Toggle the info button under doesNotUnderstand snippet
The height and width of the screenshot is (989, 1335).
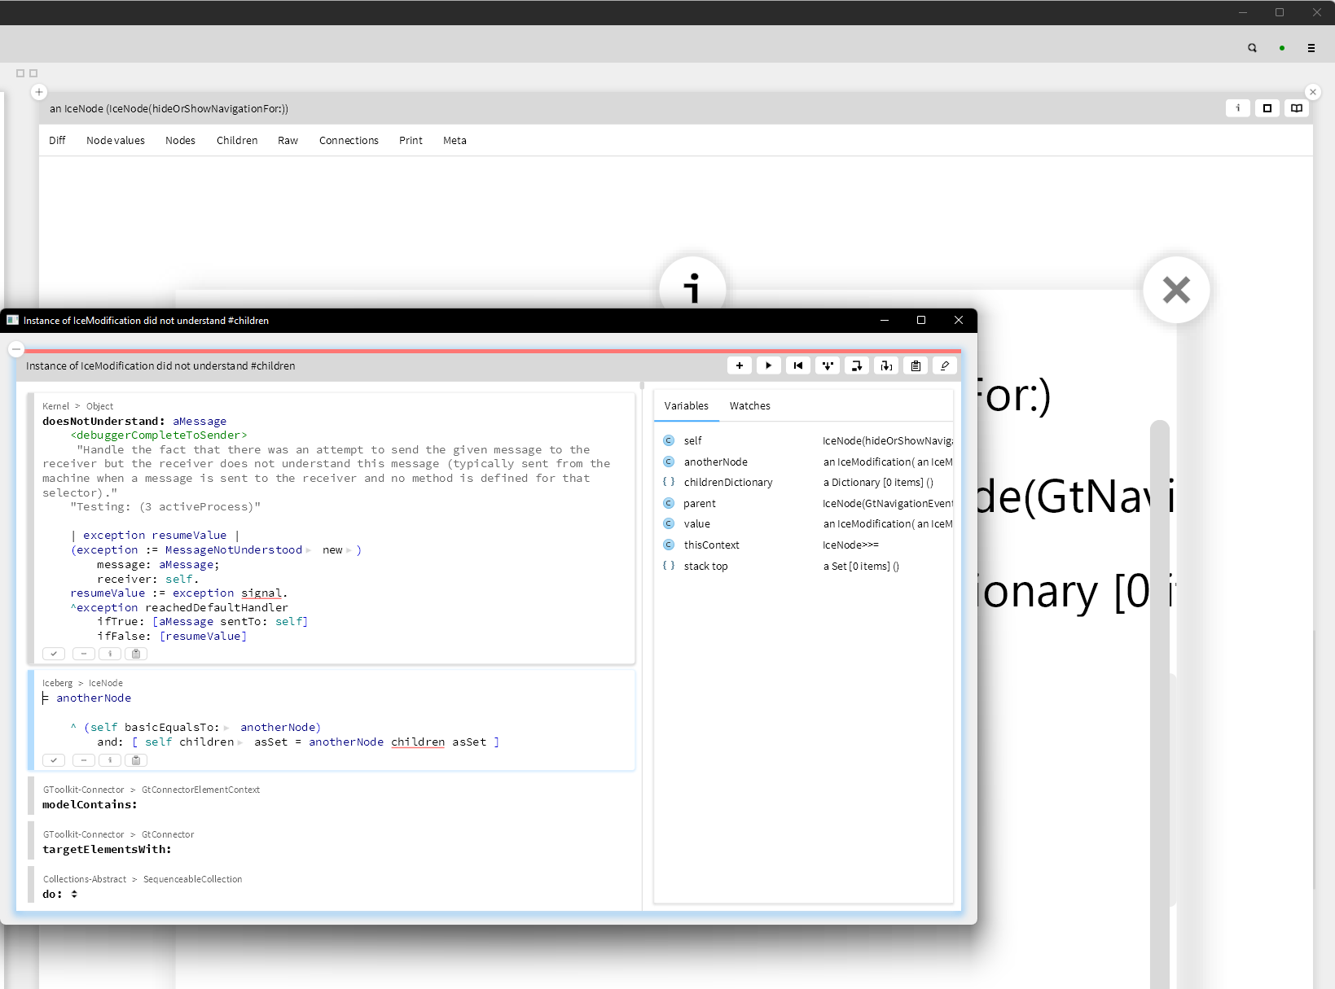pyautogui.click(x=110, y=654)
